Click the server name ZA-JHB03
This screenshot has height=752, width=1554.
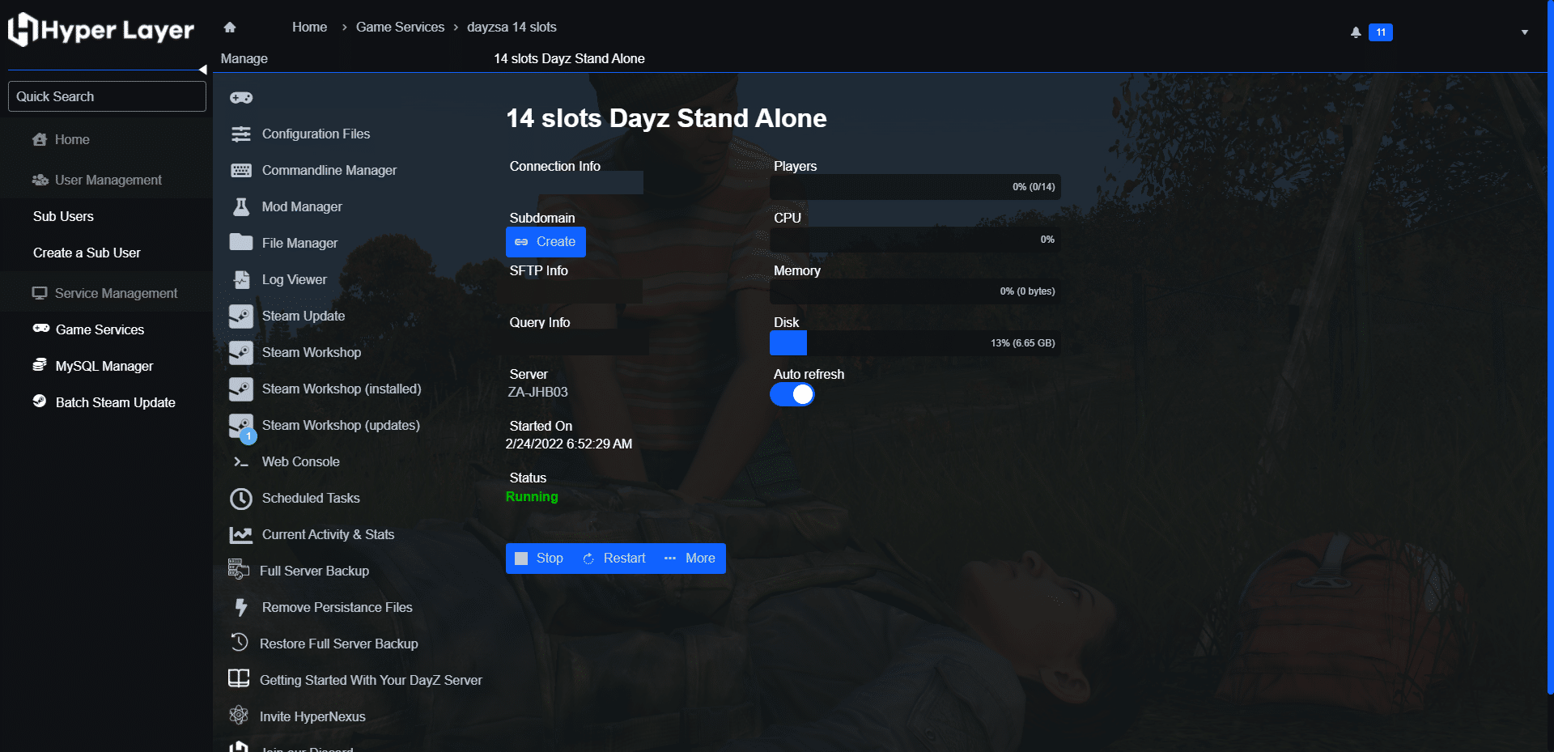pos(537,392)
